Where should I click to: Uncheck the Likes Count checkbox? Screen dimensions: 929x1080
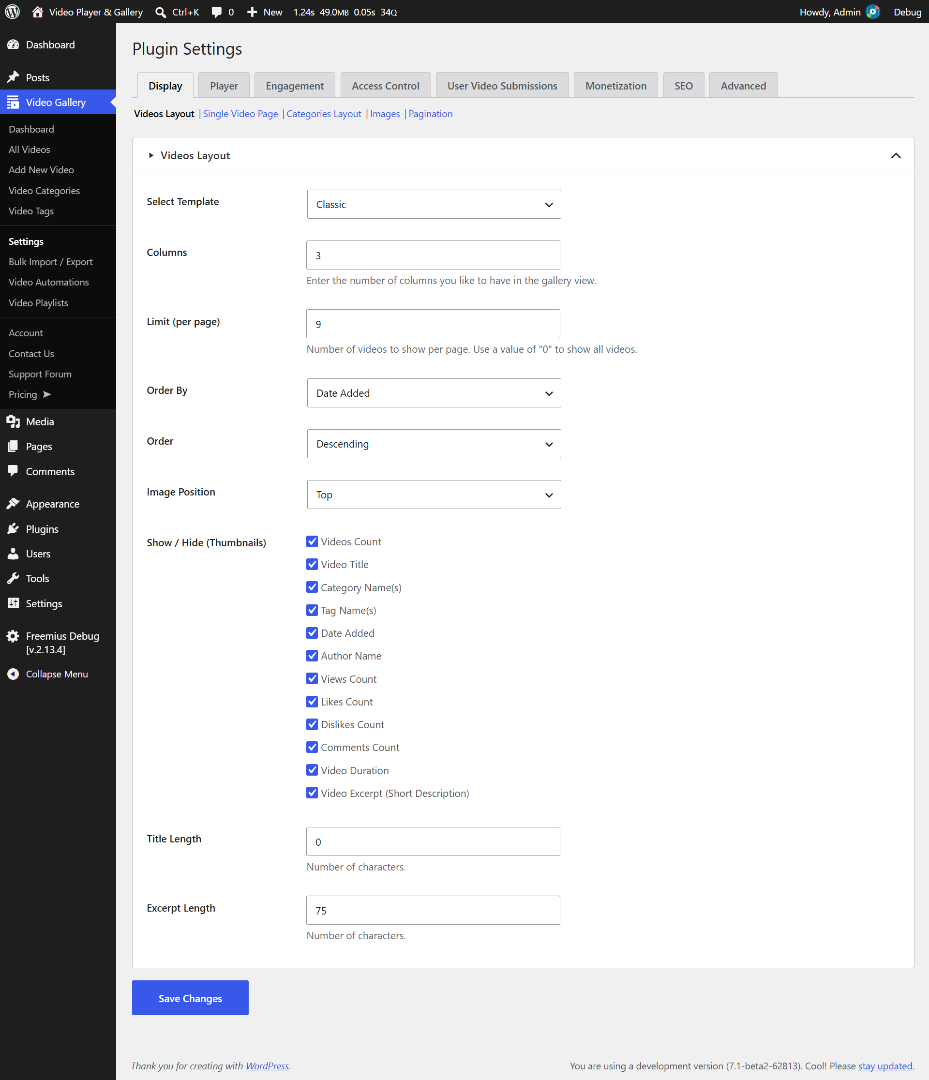pyautogui.click(x=312, y=702)
